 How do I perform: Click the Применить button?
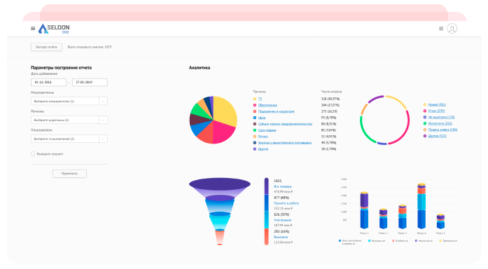(69, 174)
